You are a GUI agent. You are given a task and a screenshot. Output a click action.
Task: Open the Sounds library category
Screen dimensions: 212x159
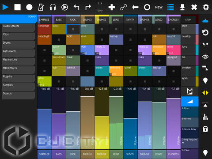click(x=19, y=95)
